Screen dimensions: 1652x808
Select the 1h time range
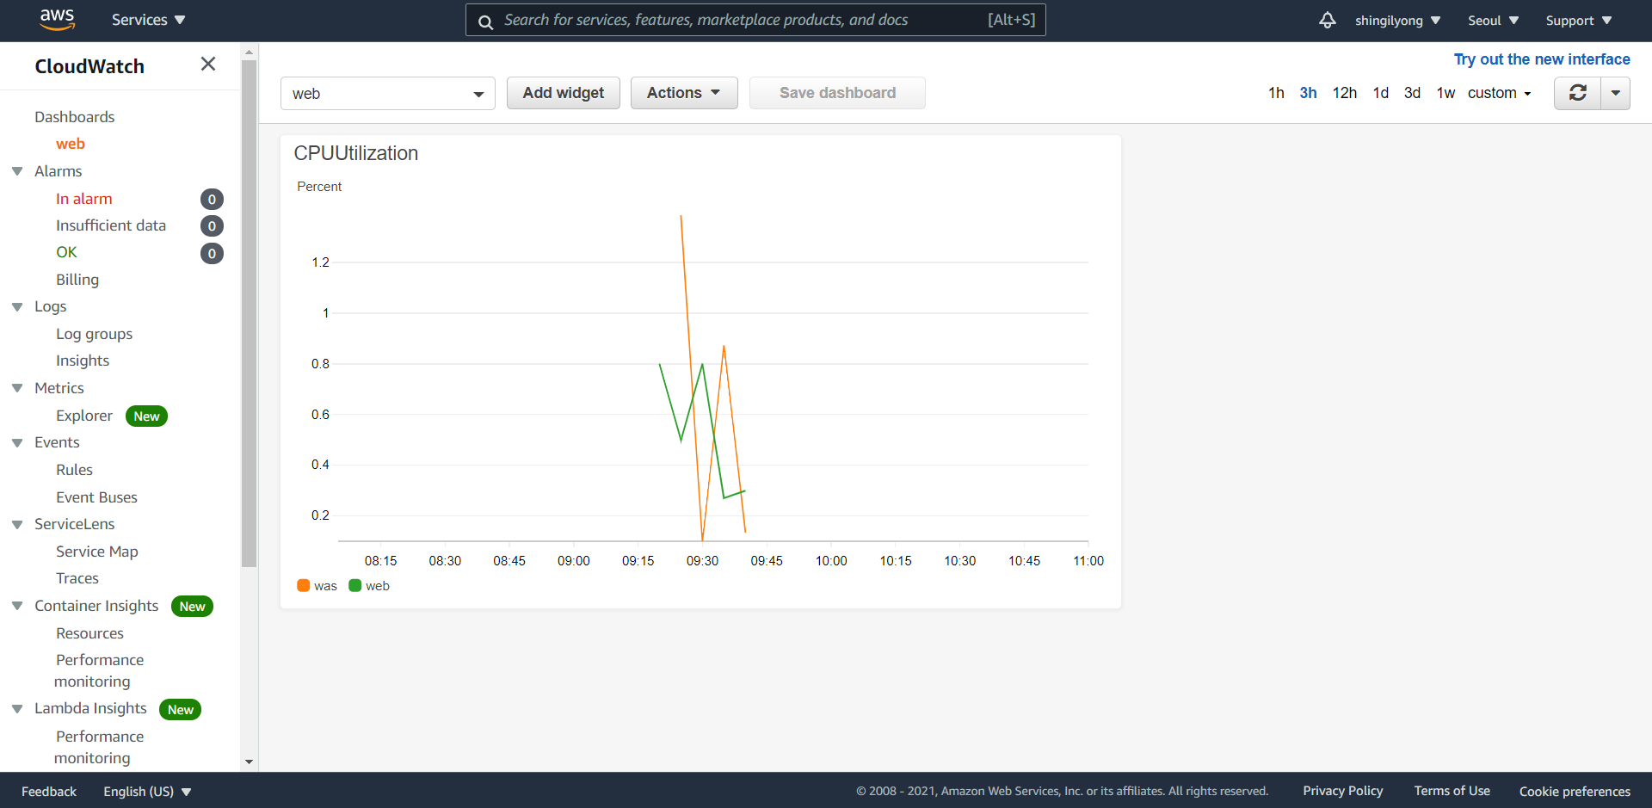1276,93
